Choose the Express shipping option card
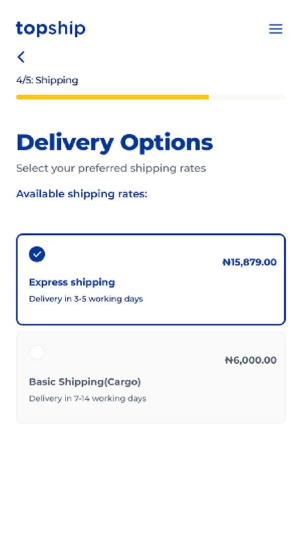The height and width of the screenshot is (549, 301). tap(150, 311)
